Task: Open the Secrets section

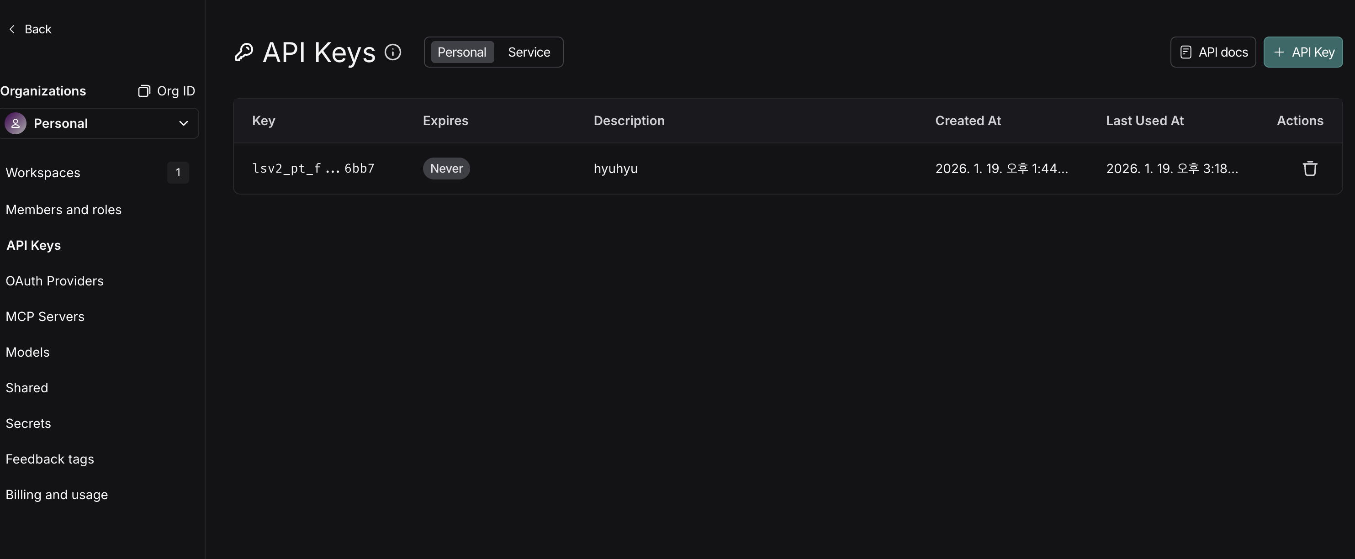Action: click(28, 423)
